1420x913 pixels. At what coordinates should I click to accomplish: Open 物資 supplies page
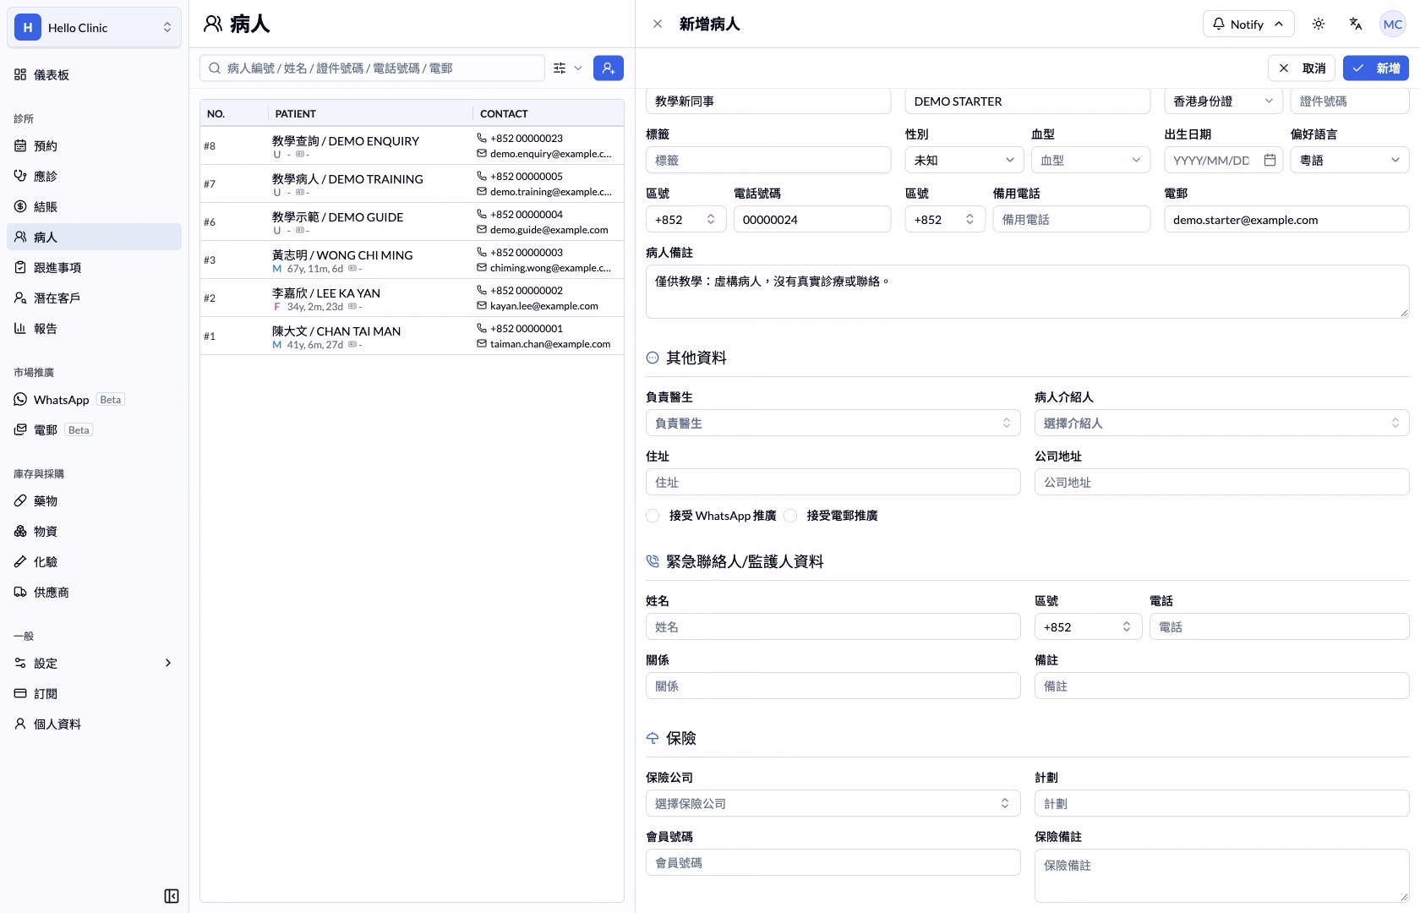94,531
